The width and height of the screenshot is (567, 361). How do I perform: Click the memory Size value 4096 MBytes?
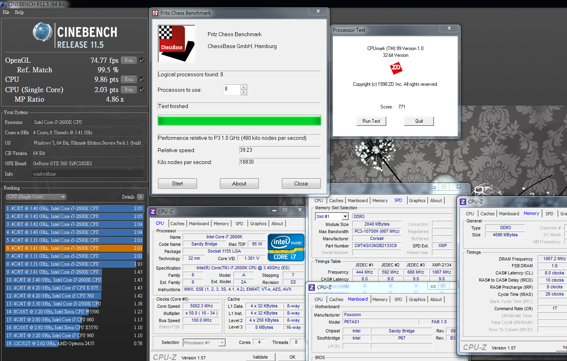[x=505, y=235]
